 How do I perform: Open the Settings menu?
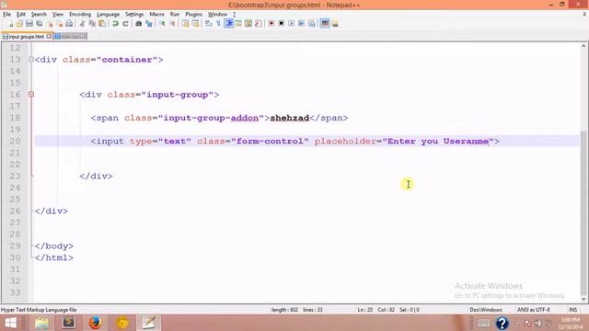click(134, 15)
